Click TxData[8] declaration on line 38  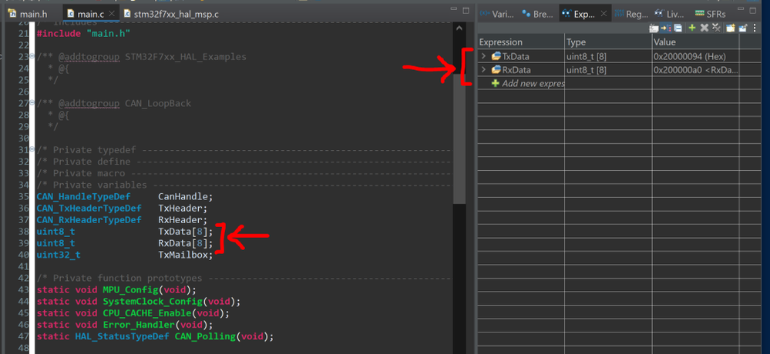point(186,232)
